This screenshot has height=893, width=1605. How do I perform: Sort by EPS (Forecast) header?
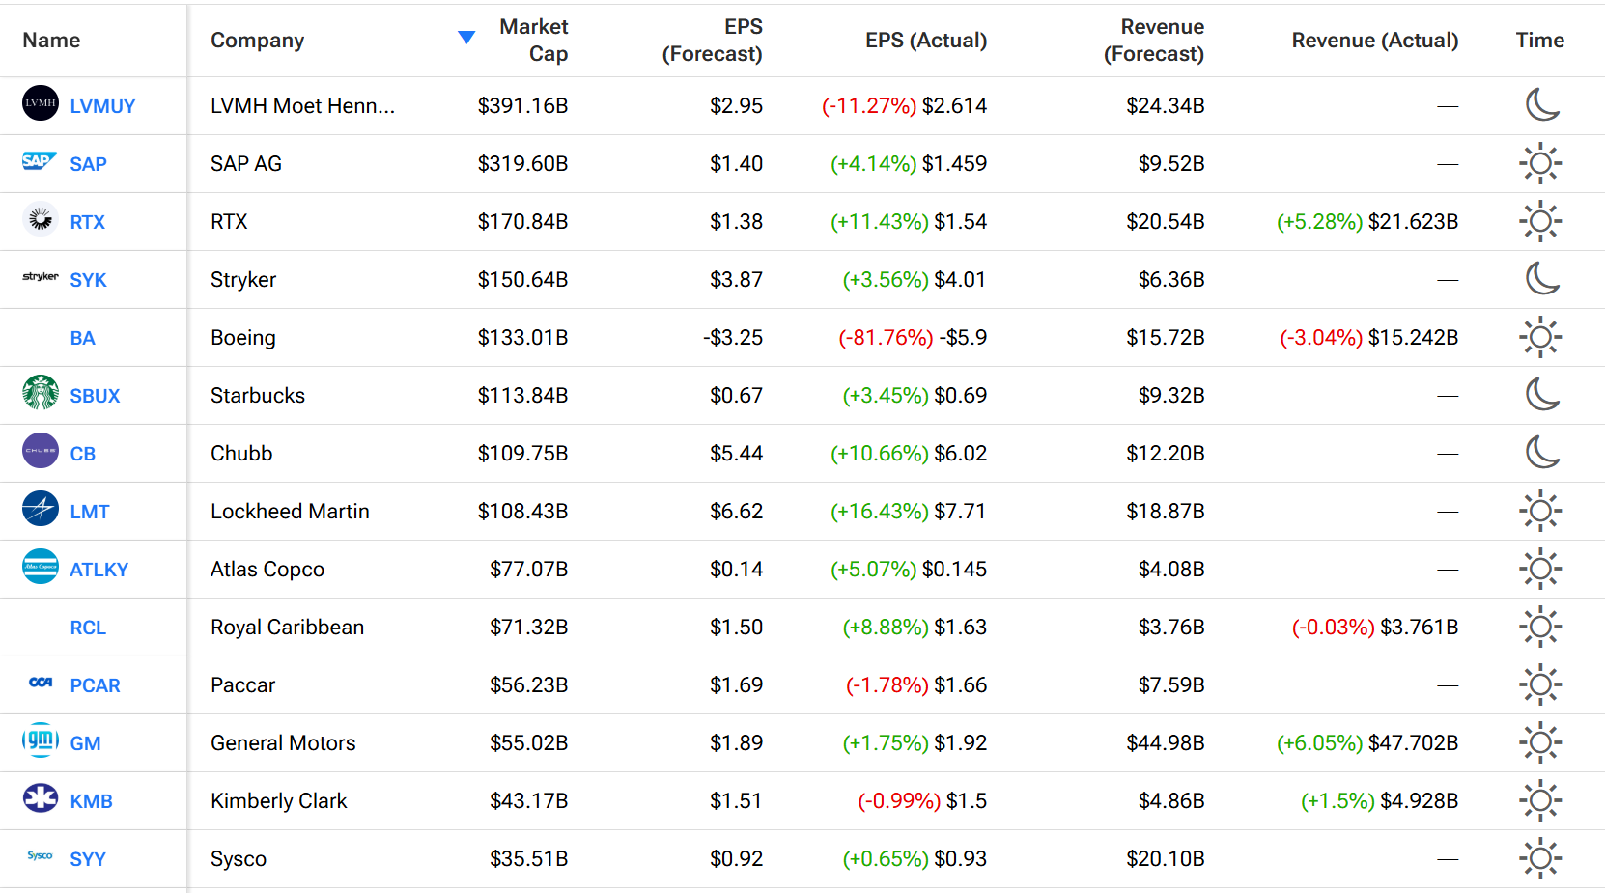[x=712, y=41]
